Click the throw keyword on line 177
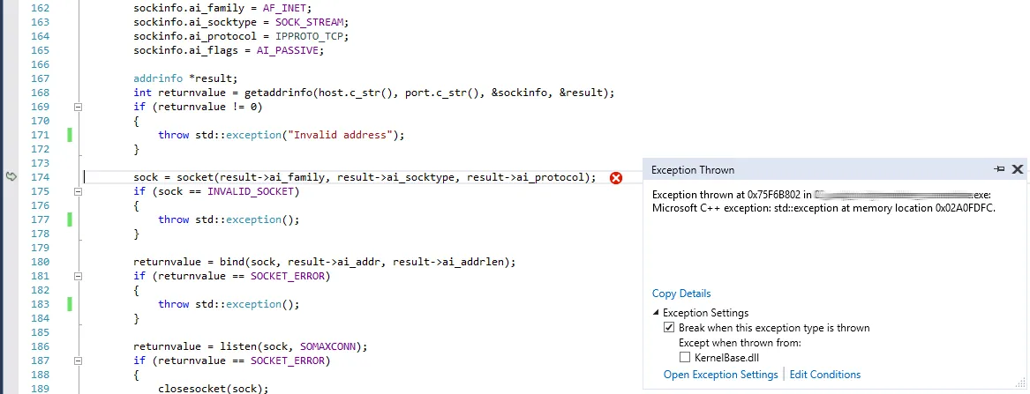The image size is (1030, 394). (173, 219)
